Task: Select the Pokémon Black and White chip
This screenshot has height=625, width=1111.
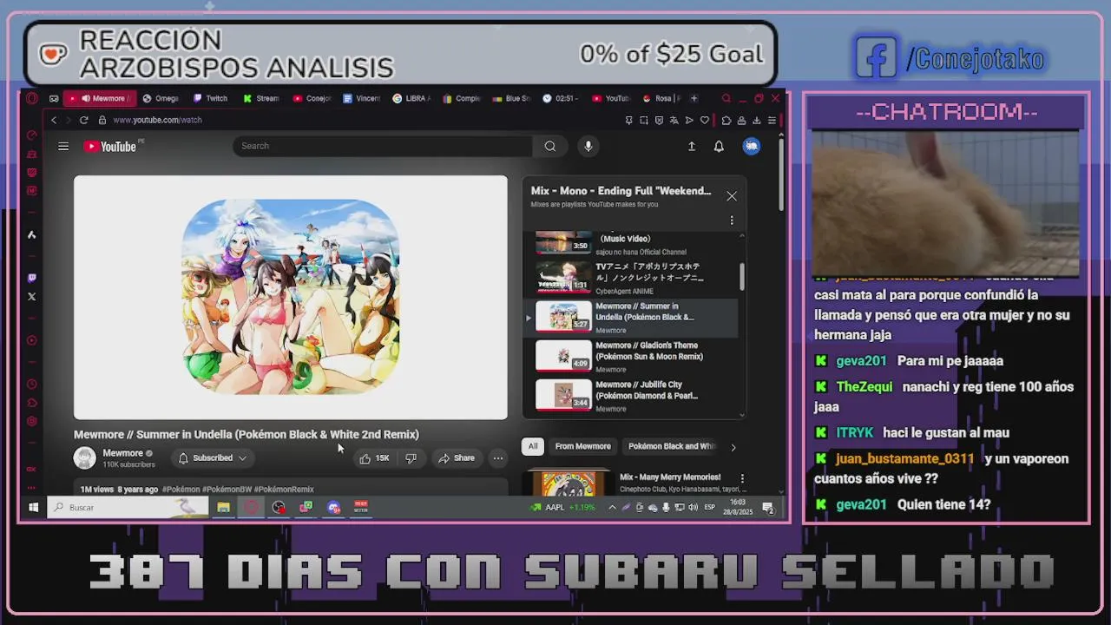Action: tap(671, 446)
